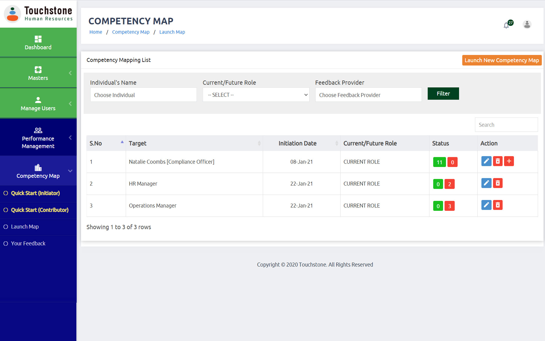Delete the Operations Manager row
545x341 pixels.
pyautogui.click(x=497, y=205)
